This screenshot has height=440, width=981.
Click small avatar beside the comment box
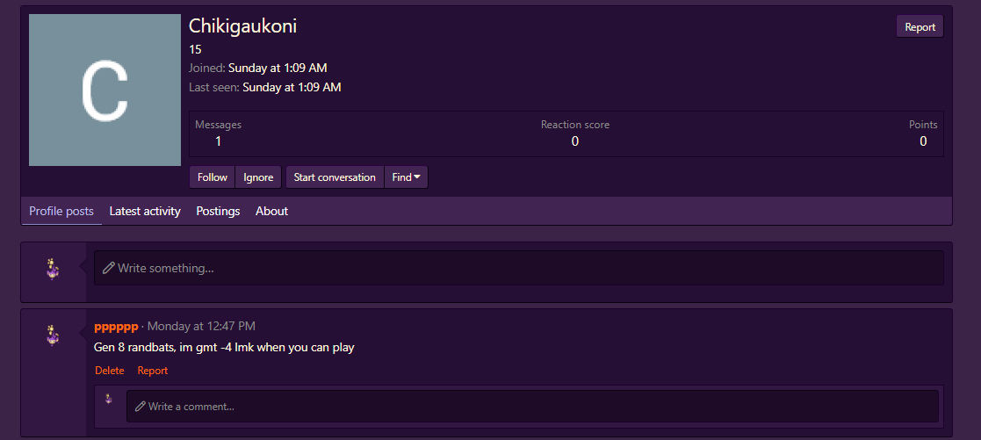tap(109, 399)
